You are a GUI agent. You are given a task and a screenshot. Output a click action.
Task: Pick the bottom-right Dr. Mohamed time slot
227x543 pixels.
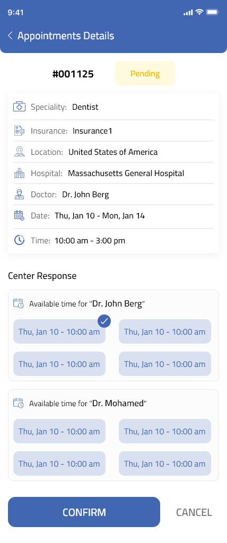click(x=165, y=463)
